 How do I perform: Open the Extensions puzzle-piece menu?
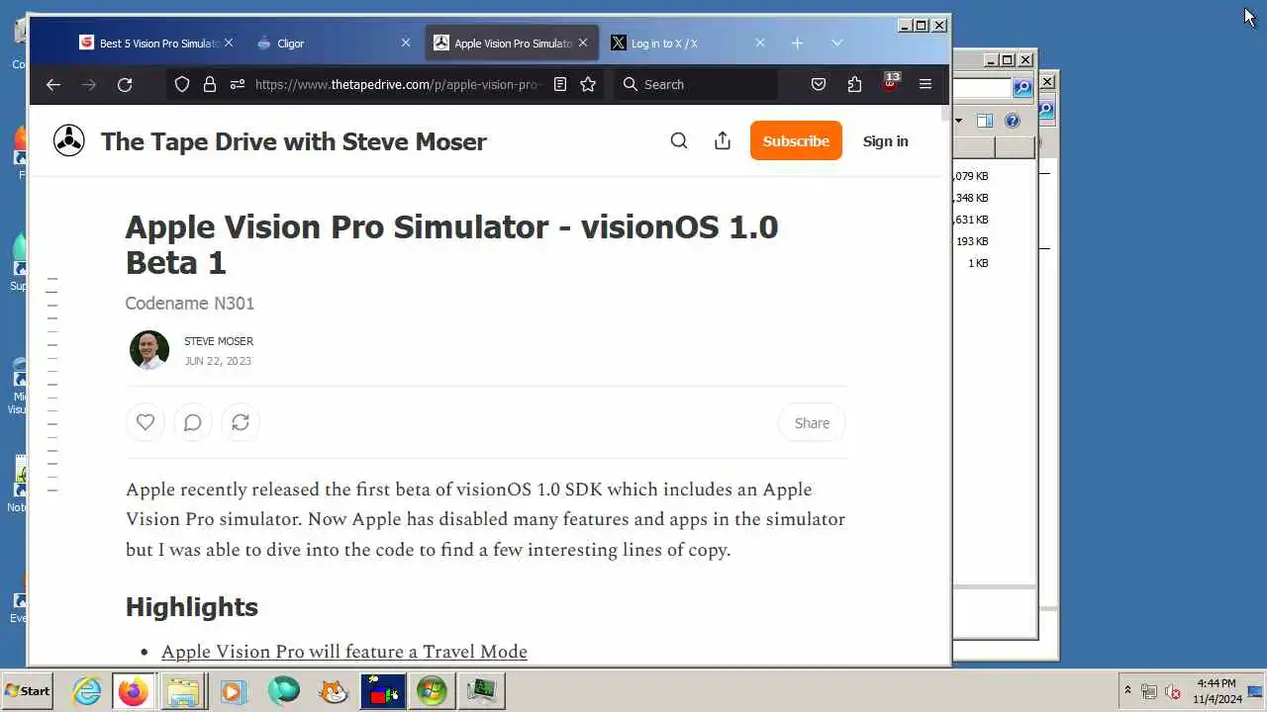855,85
